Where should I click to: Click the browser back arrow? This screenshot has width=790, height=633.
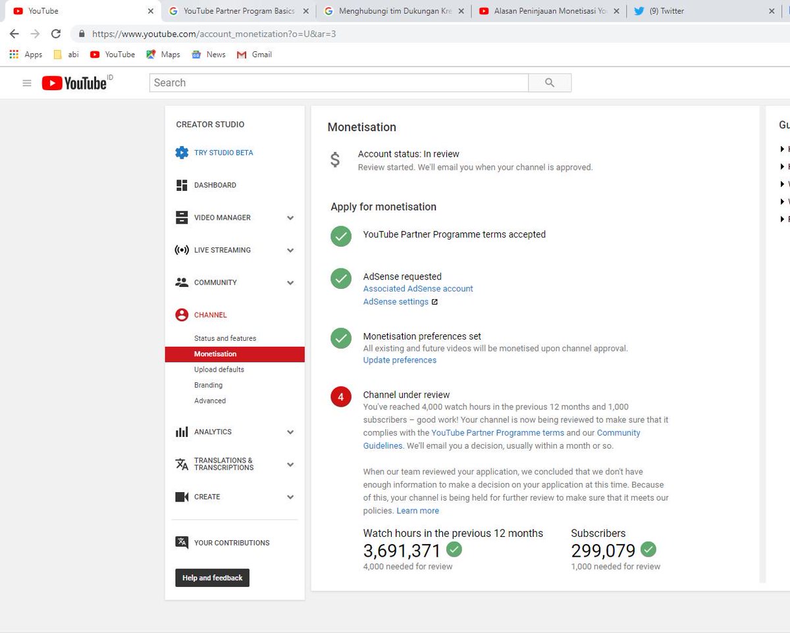coord(14,34)
